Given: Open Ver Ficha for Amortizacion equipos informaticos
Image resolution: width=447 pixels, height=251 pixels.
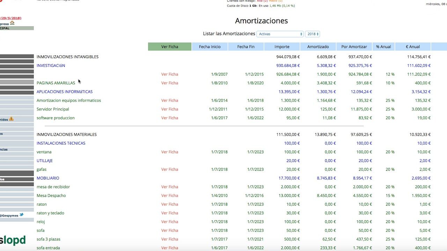Looking at the screenshot, I should [170, 100].
